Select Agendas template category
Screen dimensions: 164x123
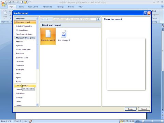(x=25, y=45)
